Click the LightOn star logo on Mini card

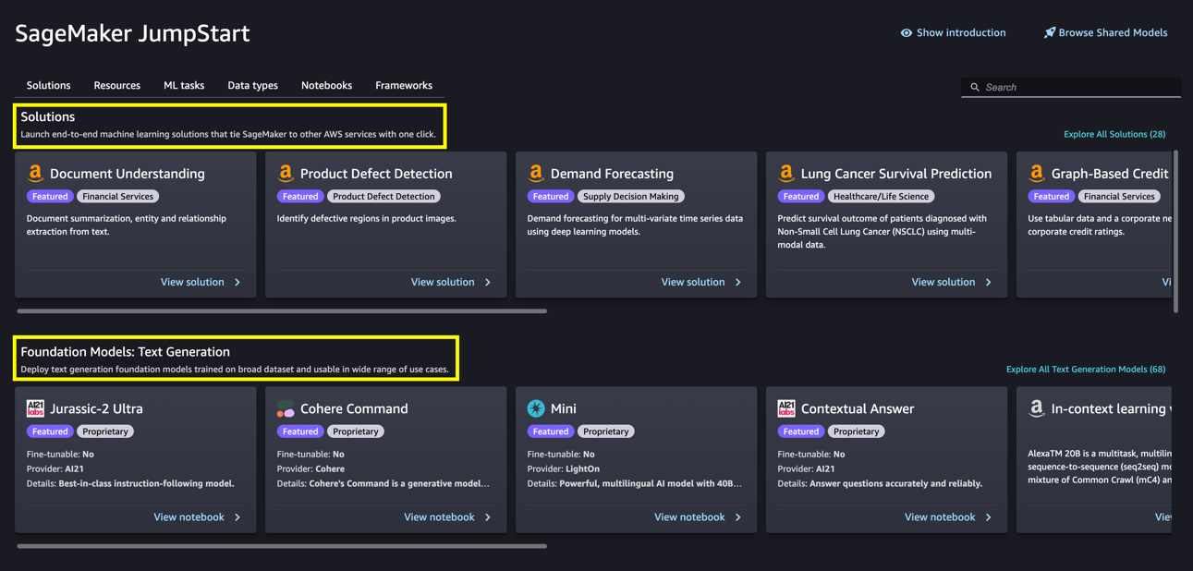point(536,408)
